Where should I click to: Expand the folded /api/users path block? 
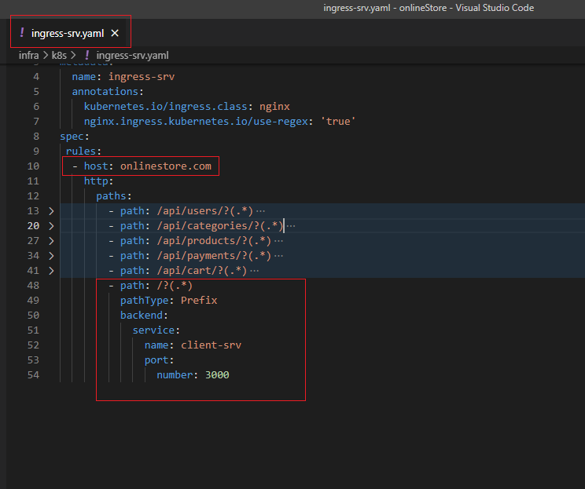pos(51,211)
